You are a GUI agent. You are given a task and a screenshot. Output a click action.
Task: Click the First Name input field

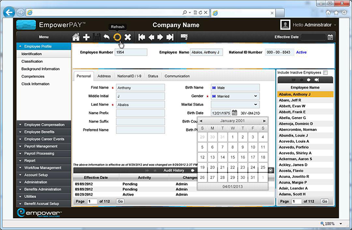click(140, 87)
